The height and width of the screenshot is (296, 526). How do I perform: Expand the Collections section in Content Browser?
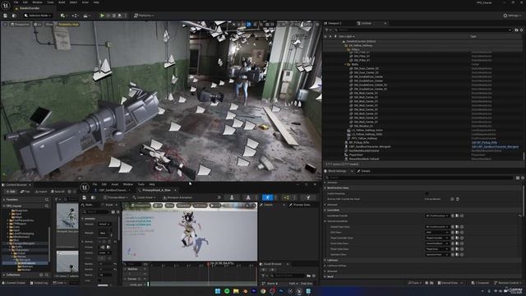pos(3,275)
